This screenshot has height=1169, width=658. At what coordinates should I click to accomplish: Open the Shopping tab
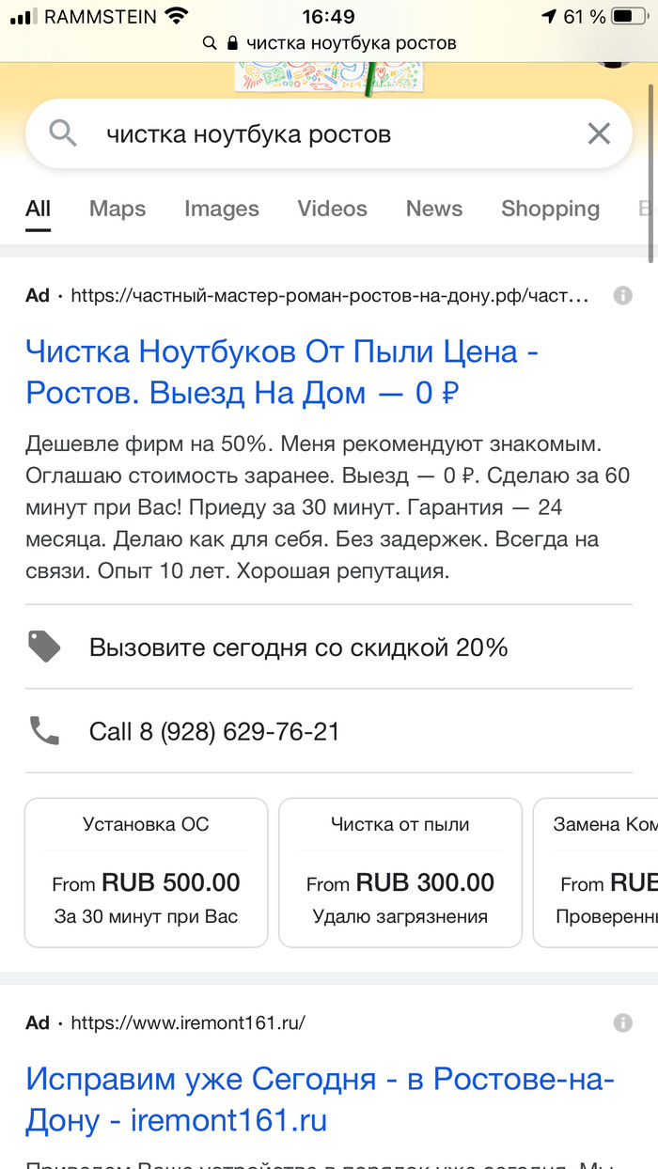coord(550,209)
